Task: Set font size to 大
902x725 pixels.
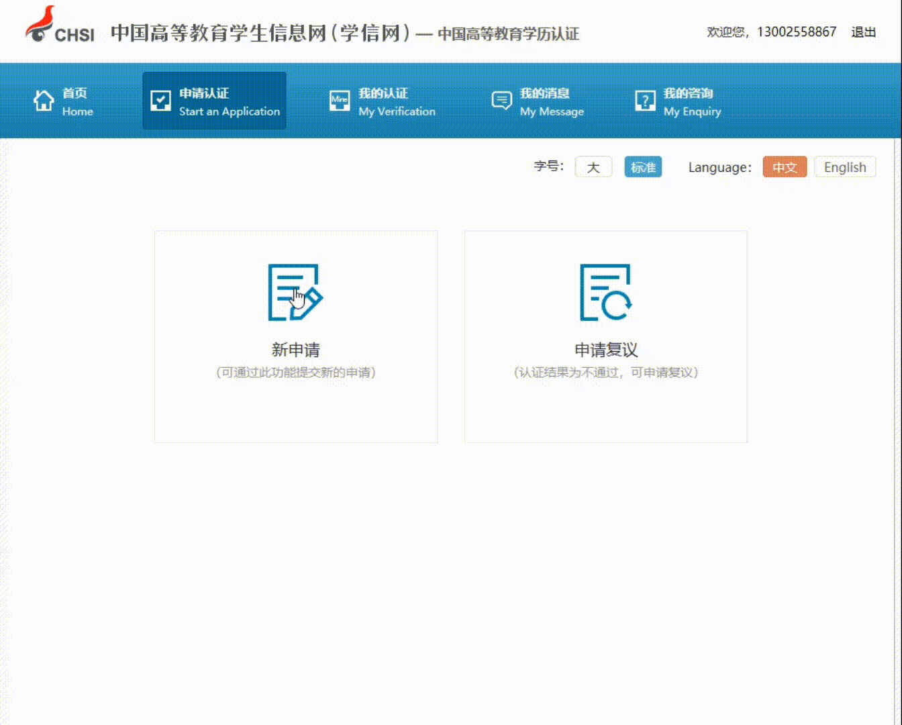Action: 593,167
